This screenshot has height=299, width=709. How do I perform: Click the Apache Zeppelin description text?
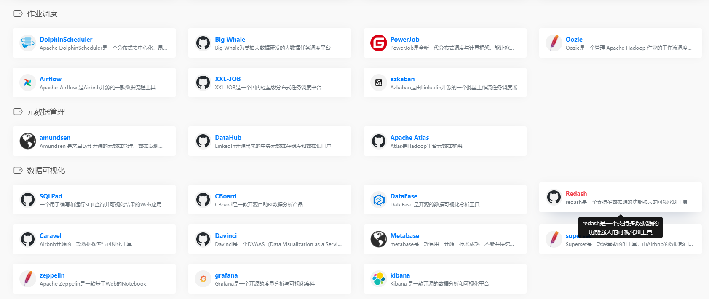point(93,284)
